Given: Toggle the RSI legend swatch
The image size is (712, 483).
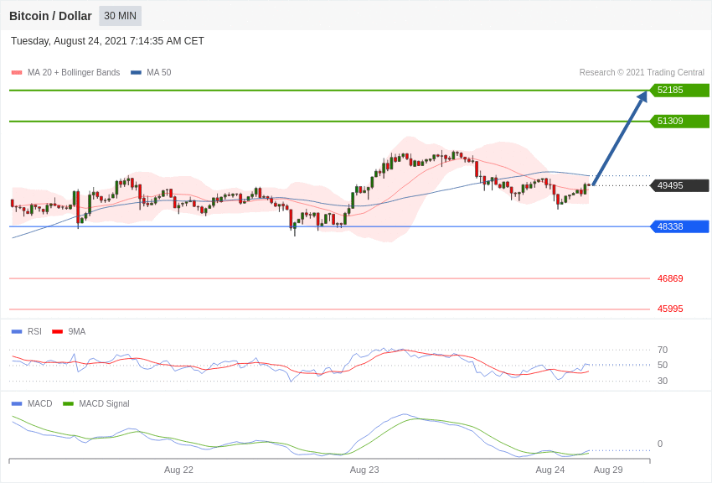Looking at the screenshot, I should coord(17,332).
